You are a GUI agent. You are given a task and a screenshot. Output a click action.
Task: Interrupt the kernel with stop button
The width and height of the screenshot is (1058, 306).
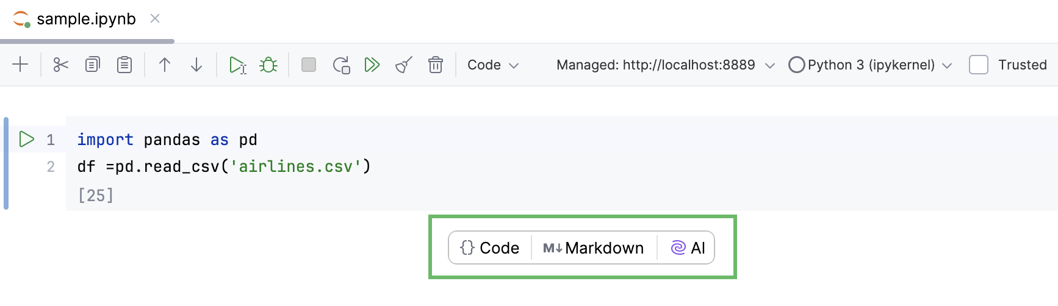(309, 65)
